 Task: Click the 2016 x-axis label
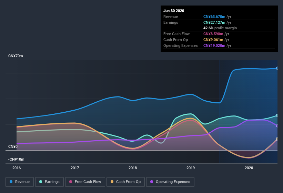pos(17,168)
